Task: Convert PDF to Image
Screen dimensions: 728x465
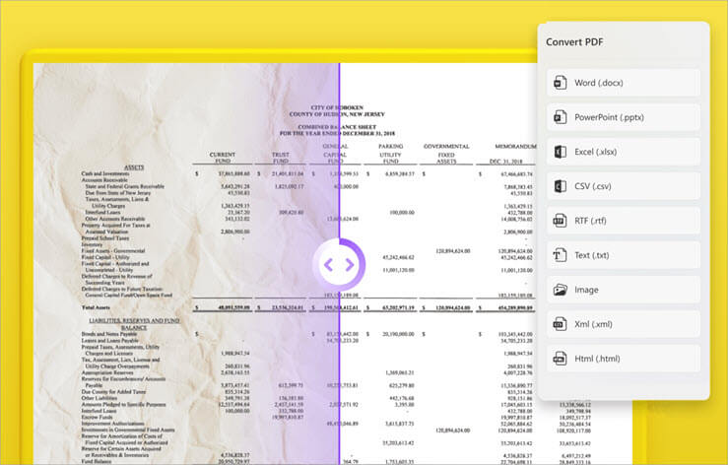Action: tap(624, 290)
